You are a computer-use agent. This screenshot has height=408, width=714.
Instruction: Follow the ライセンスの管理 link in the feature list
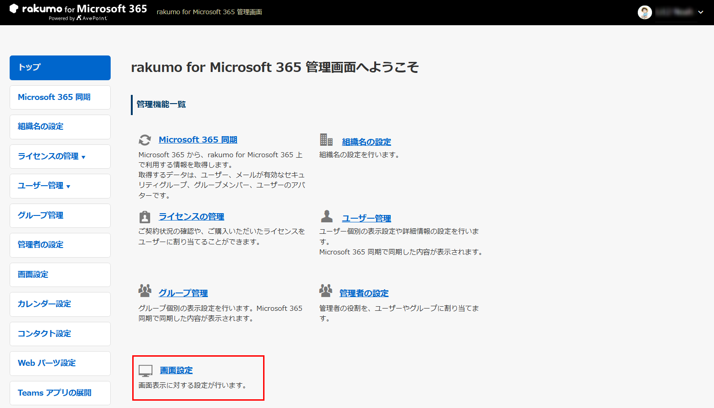[191, 217]
